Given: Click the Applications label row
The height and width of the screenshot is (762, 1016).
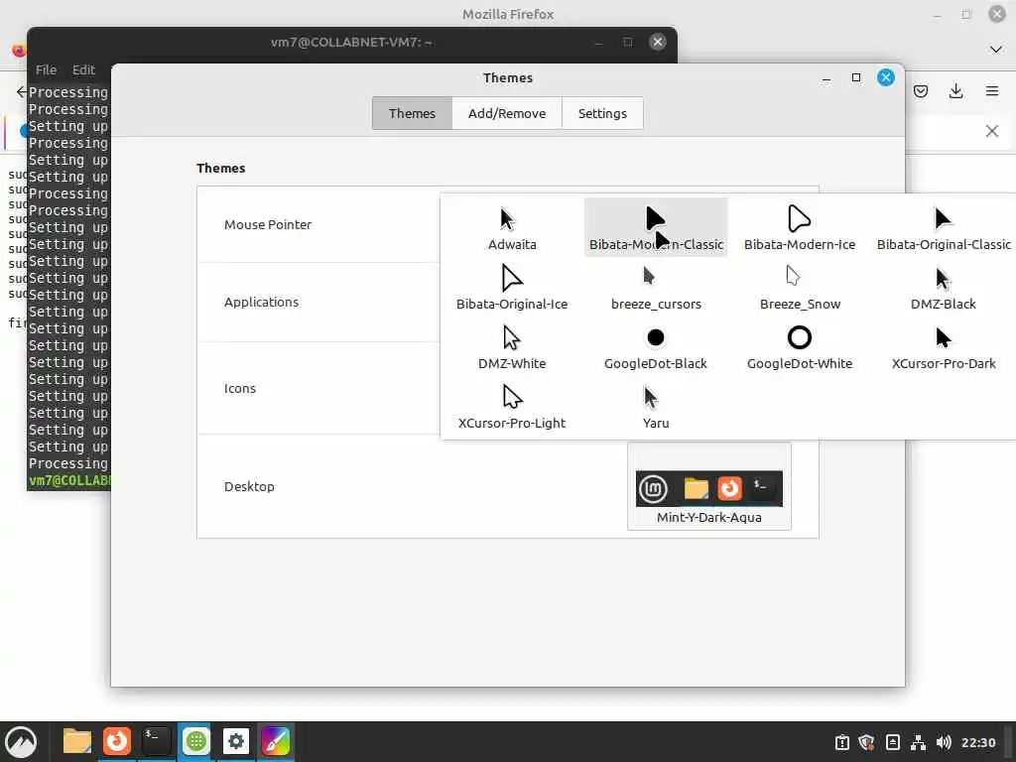Looking at the screenshot, I should (261, 302).
